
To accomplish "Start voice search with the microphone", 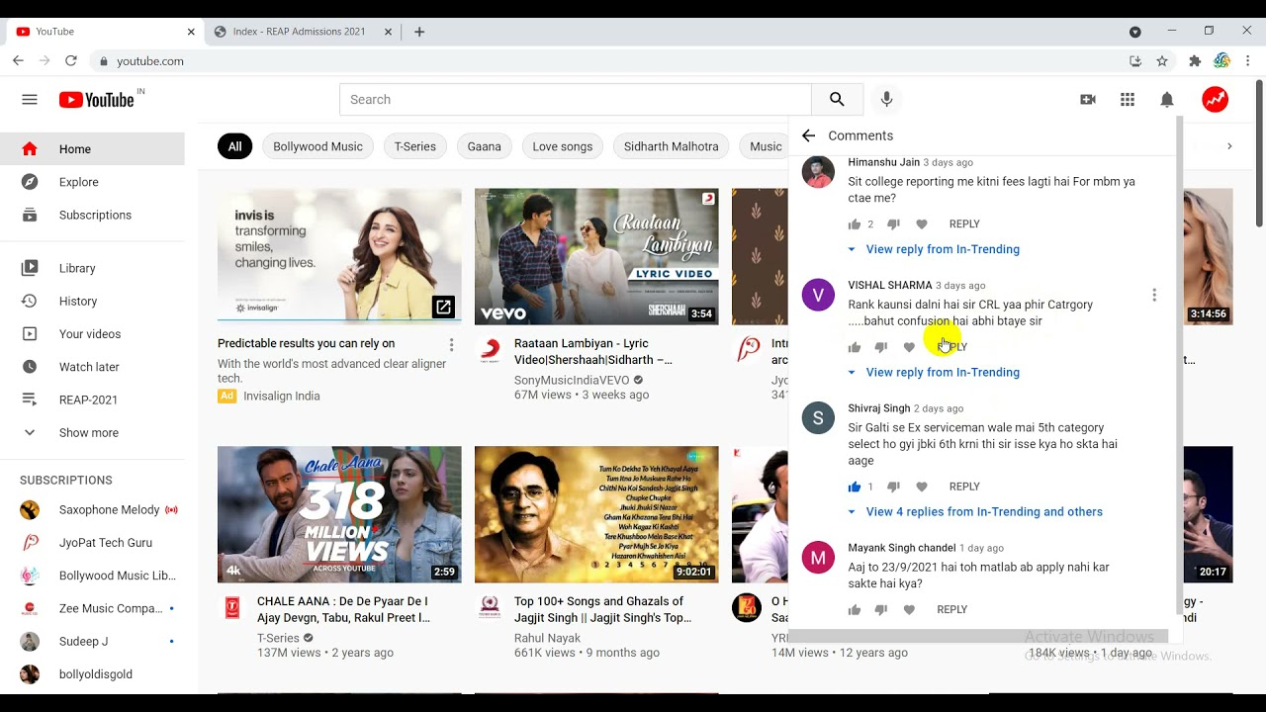I will tap(886, 99).
